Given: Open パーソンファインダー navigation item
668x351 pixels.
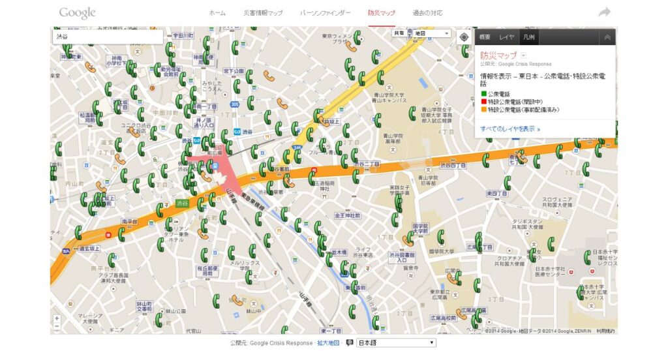Looking at the screenshot, I should (x=325, y=13).
